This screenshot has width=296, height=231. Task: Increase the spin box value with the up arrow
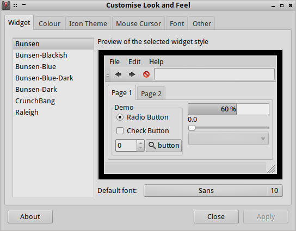pyautogui.click(x=140, y=143)
